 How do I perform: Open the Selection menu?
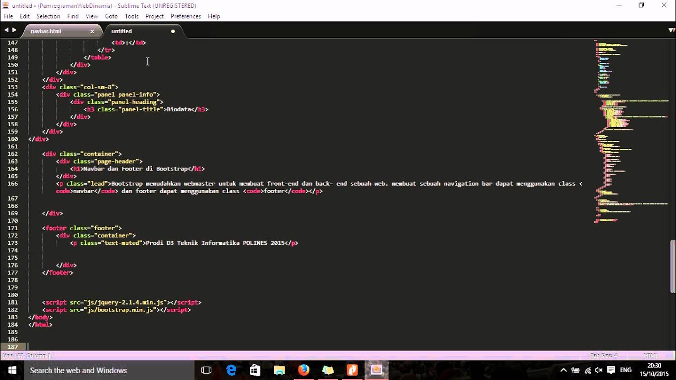(x=48, y=16)
